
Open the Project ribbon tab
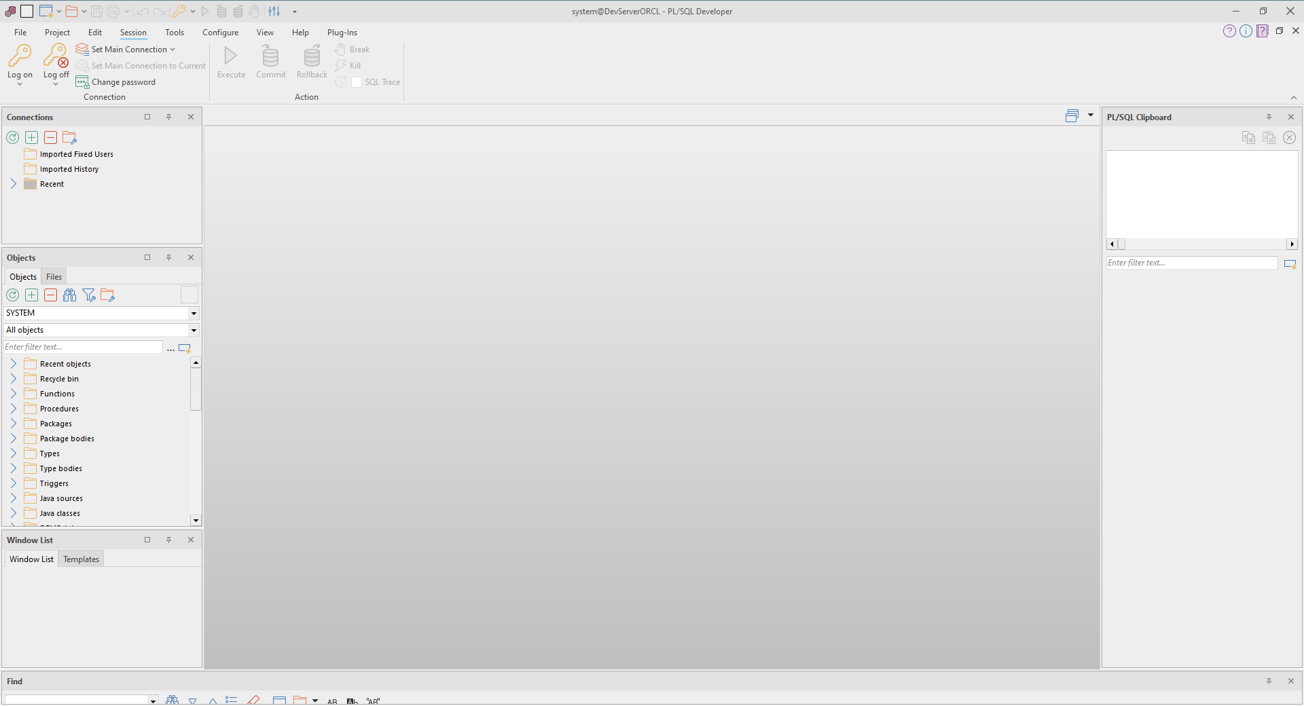[57, 33]
